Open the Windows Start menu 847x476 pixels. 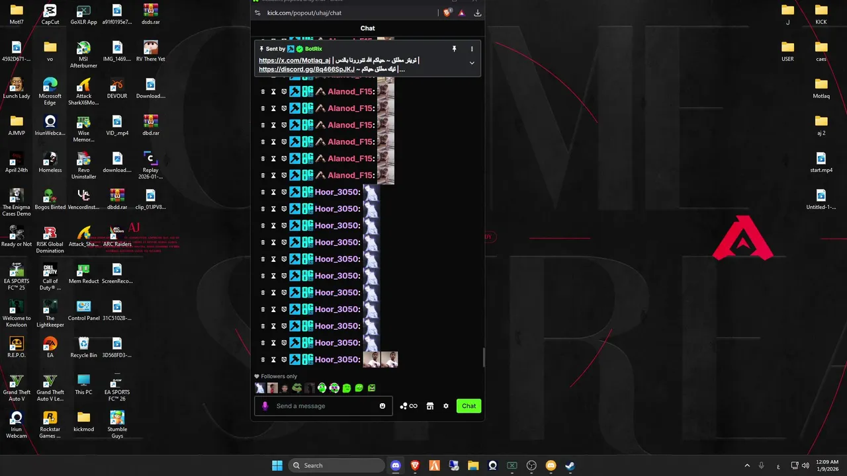(277, 465)
